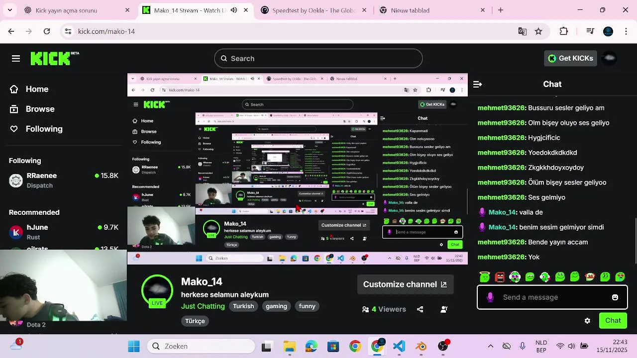Pick the headphones emote
Image resolution: width=637 pixels, height=358 pixels.
(515, 277)
